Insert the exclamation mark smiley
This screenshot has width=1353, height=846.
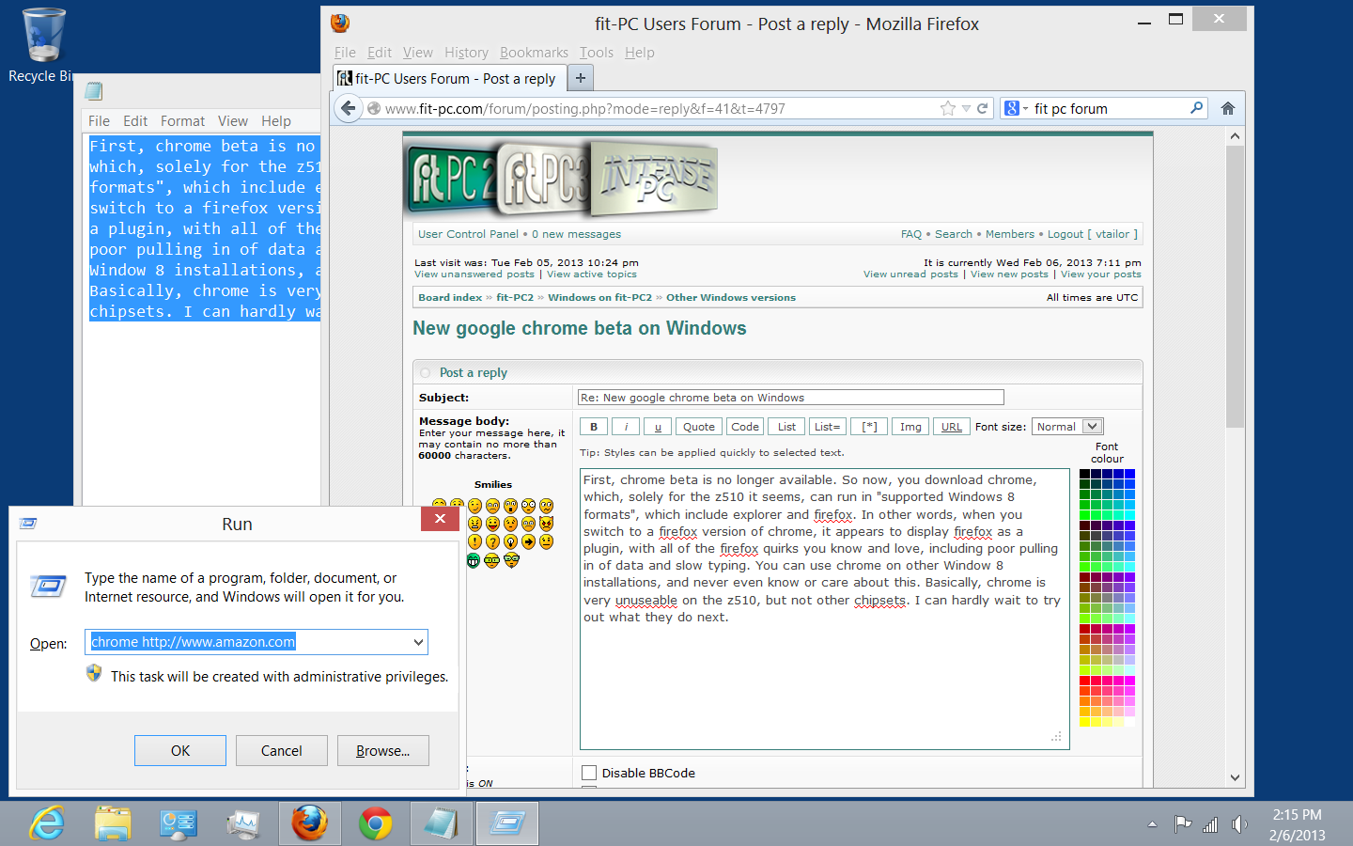coord(474,541)
